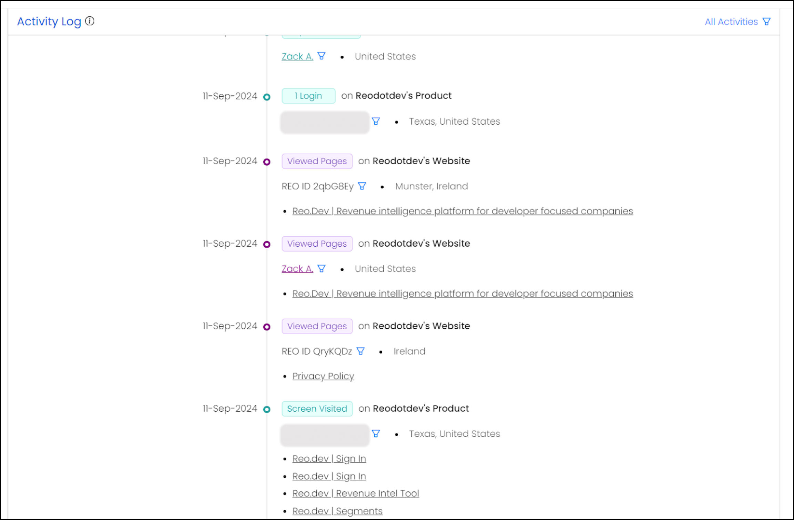
Task: Open the Reo.dev | Segments link
Action: 337,511
